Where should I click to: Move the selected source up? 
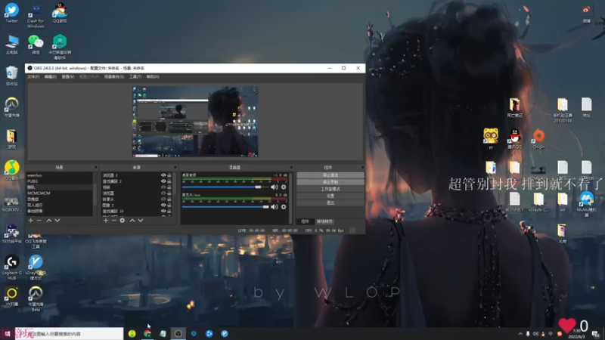tap(132, 221)
